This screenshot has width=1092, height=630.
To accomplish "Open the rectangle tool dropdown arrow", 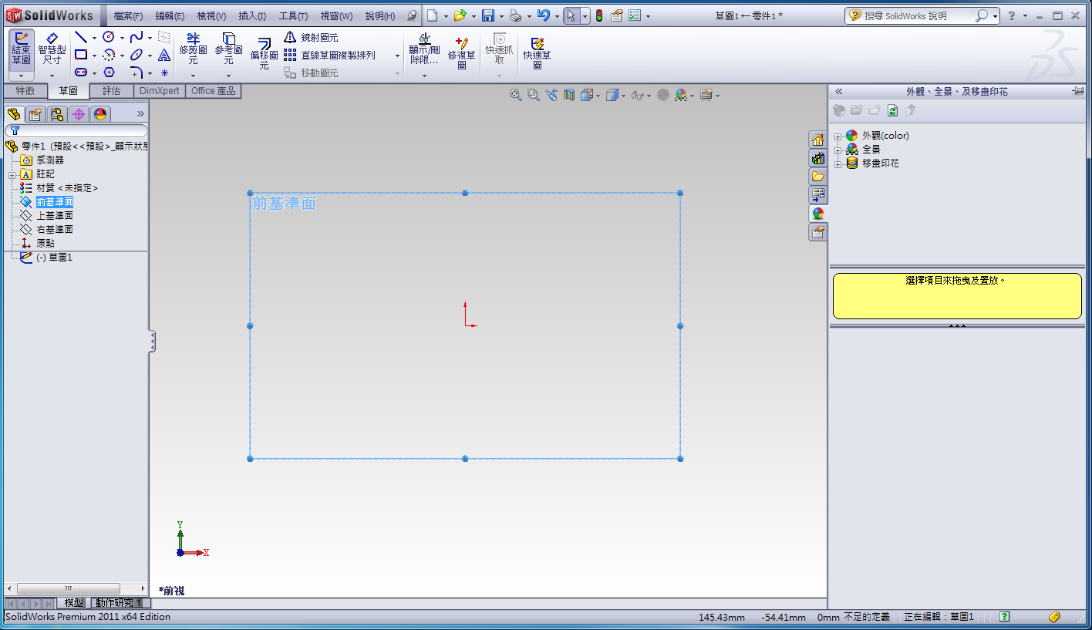I will coord(94,56).
